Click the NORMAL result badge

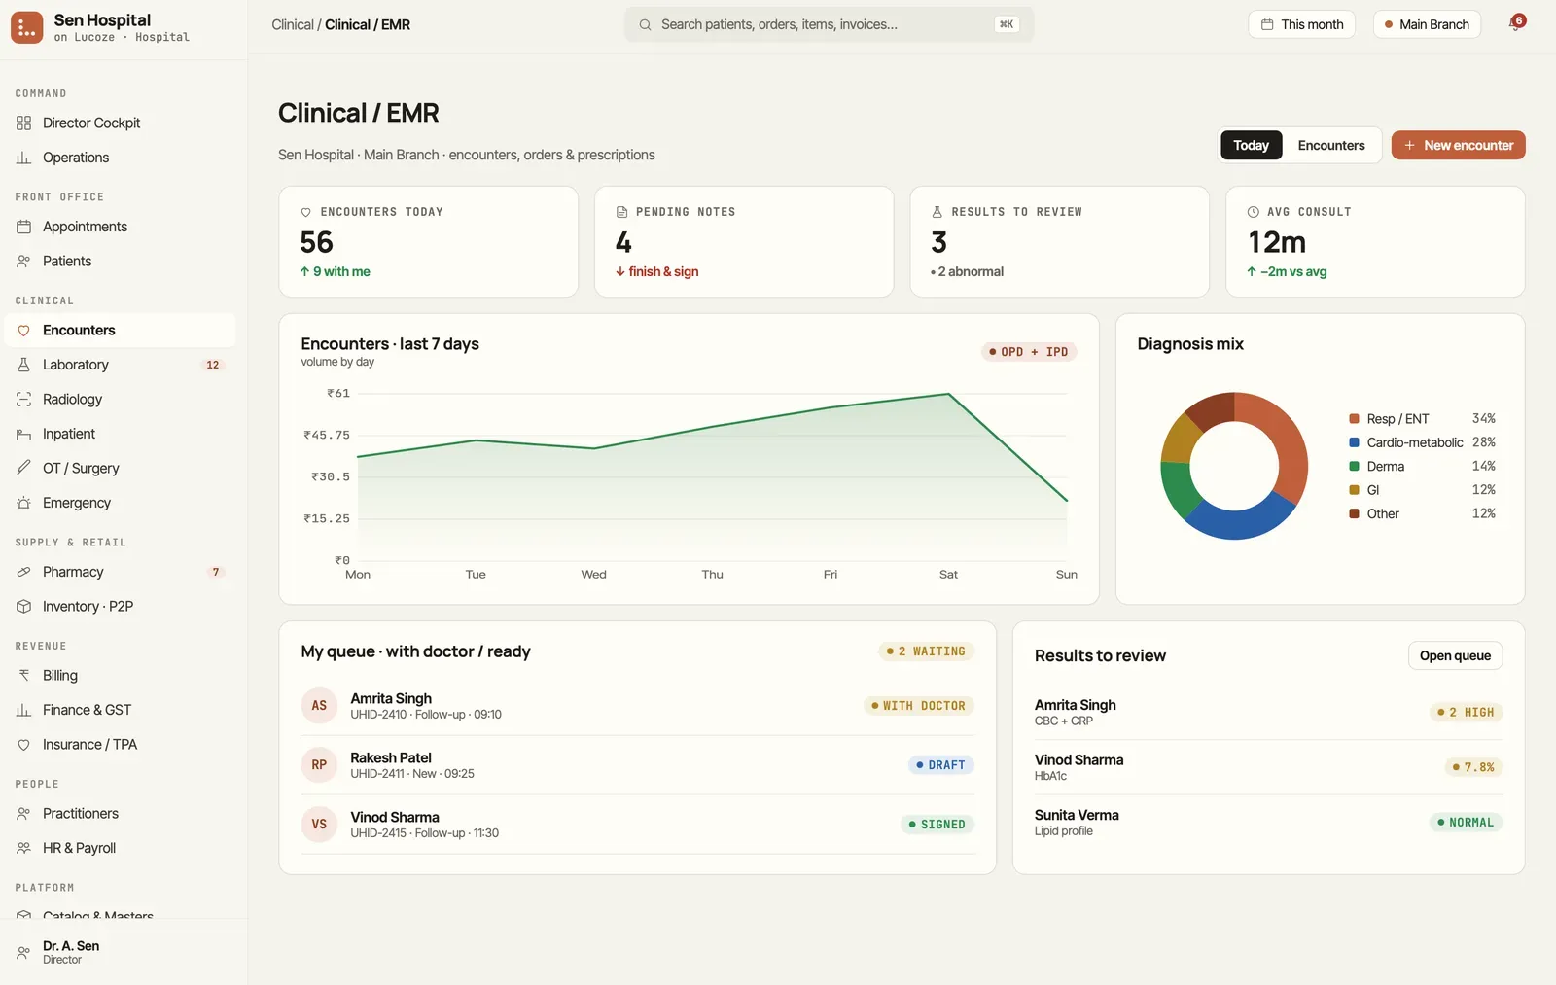click(1466, 823)
